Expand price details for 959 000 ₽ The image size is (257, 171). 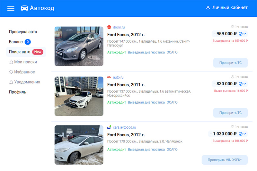pos(245,34)
